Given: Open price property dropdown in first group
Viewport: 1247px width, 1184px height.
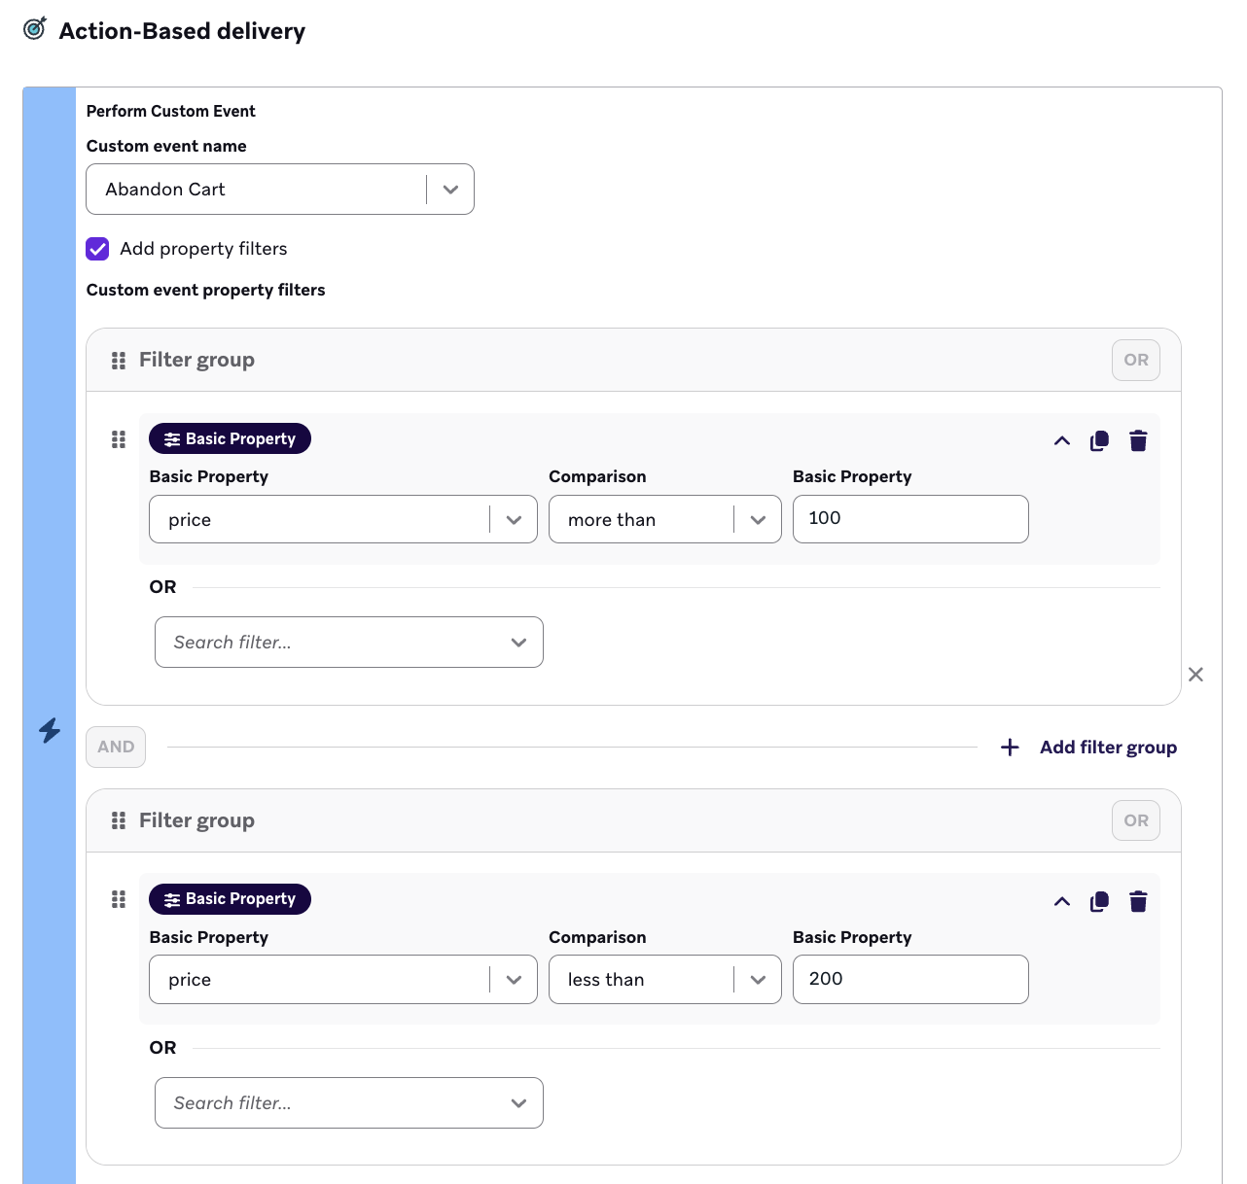Looking at the screenshot, I should tap(343, 520).
